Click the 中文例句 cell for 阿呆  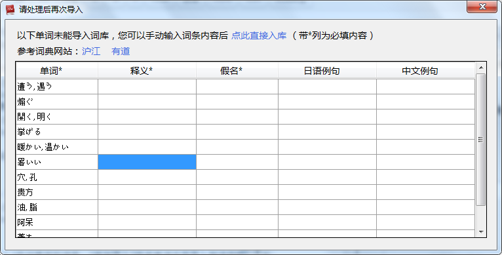(426, 222)
